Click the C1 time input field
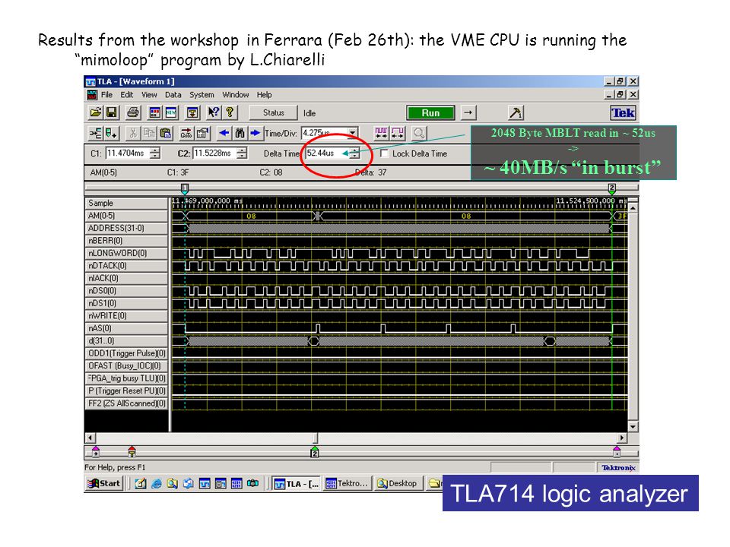Screen dimensions: 730x547 pos(128,153)
